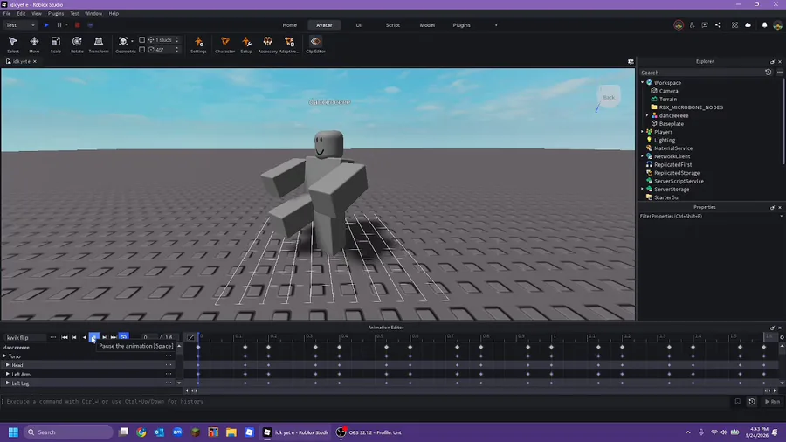Click the Transform tool
Image resolution: width=786 pixels, height=442 pixels.
pyautogui.click(x=98, y=44)
